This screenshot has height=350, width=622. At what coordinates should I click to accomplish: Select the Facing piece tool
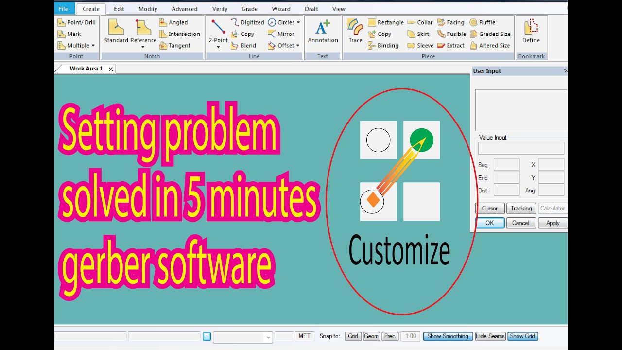451,22
